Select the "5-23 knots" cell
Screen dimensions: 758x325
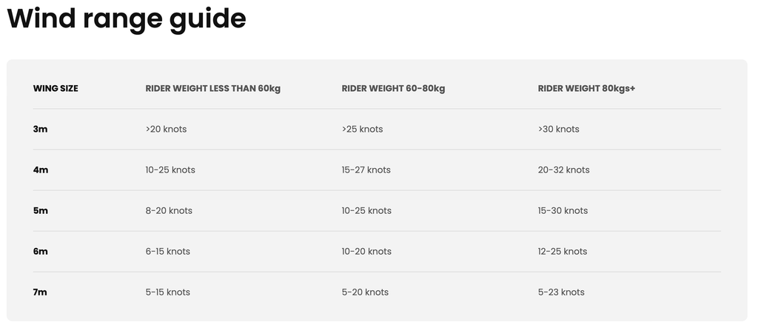click(x=561, y=292)
